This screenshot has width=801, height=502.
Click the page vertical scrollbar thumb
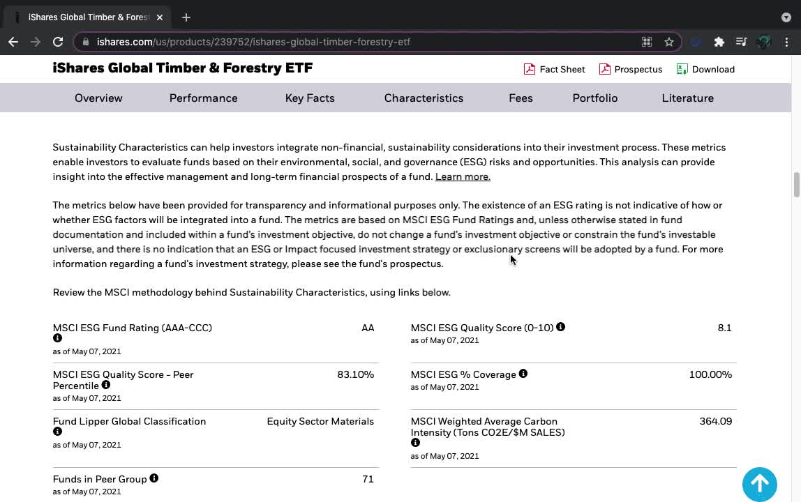click(796, 184)
